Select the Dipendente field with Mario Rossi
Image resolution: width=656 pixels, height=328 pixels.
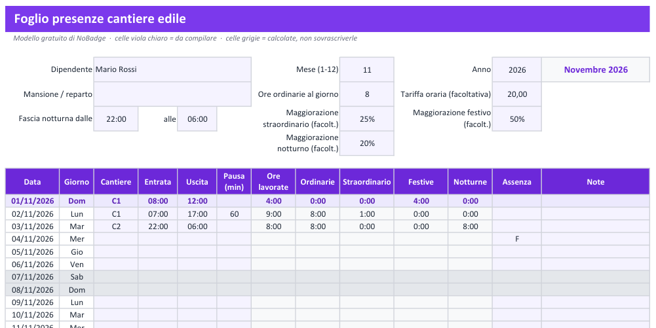click(x=172, y=69)
